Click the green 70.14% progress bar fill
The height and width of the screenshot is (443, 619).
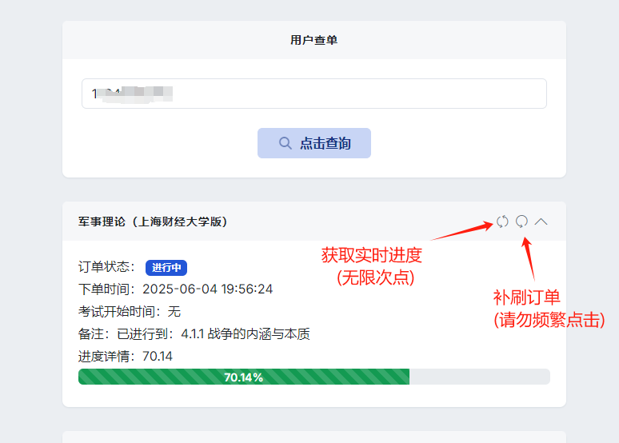243,377
